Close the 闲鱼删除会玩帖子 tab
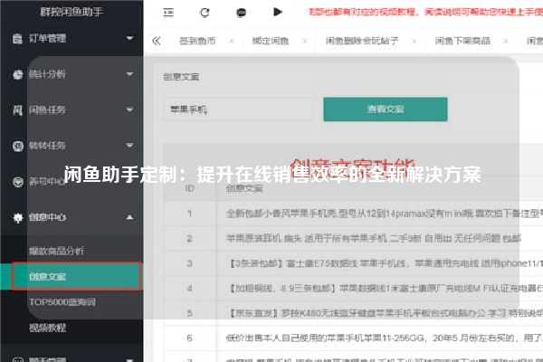The image size is (543, 362). 414,41
